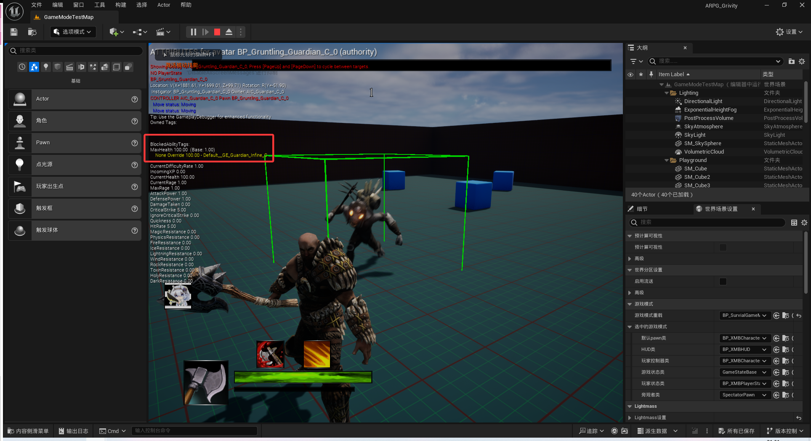Open help for 触发球体 class
The height and width of the screenshot is (441, 811).
point(135,231)
